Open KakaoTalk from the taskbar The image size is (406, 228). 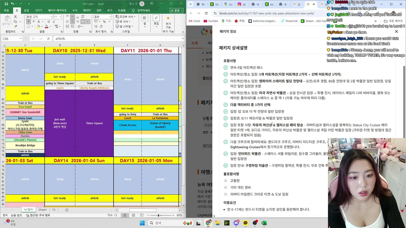[x=246, y=223]
